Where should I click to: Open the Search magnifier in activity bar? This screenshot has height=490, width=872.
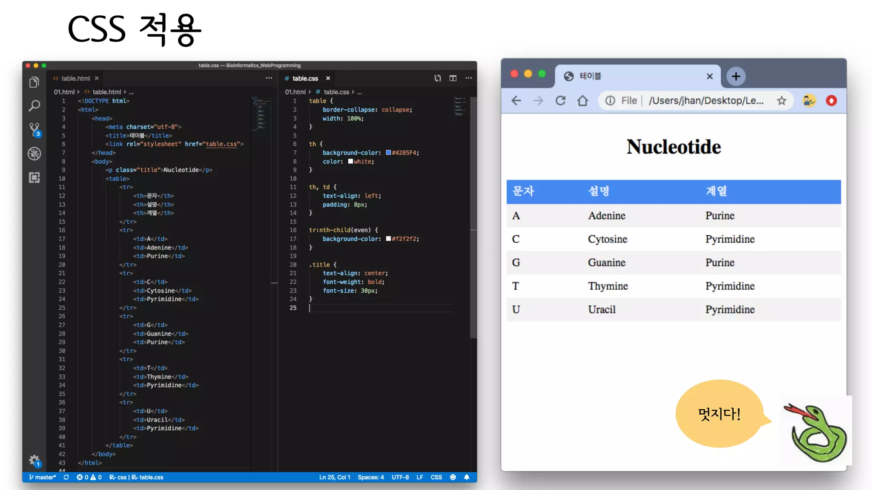[x=34, y=105]
